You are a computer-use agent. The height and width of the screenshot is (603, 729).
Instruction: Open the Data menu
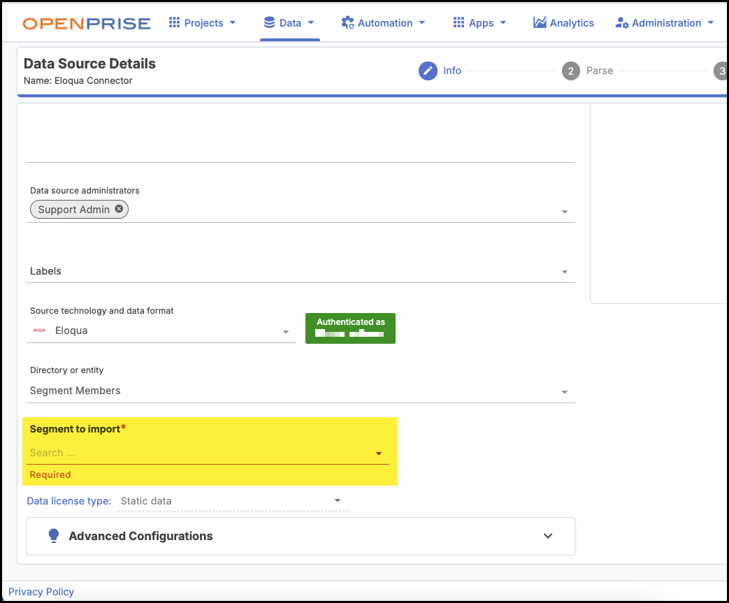pos(289,23)
